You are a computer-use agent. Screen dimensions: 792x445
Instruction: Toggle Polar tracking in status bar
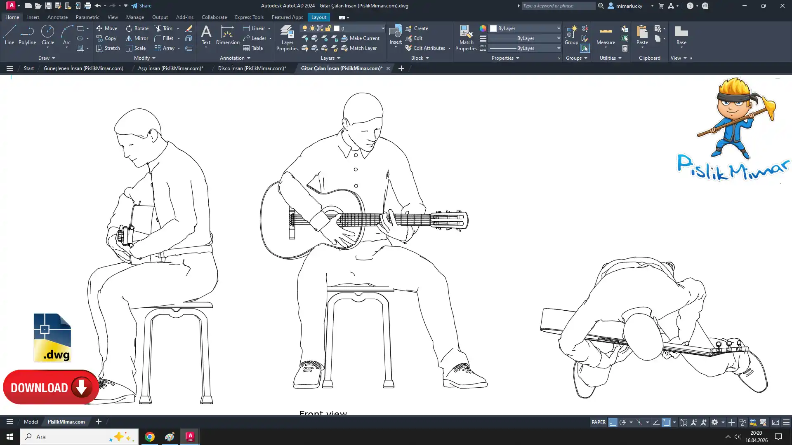pyautogui.click(x=622, y=422)
